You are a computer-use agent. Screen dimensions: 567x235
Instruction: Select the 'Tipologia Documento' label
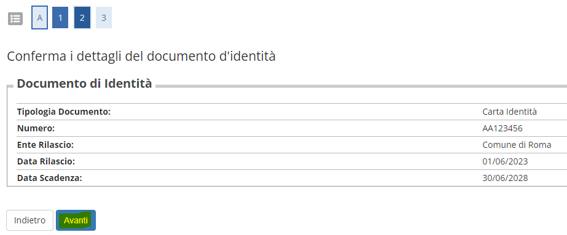(64, 112)
